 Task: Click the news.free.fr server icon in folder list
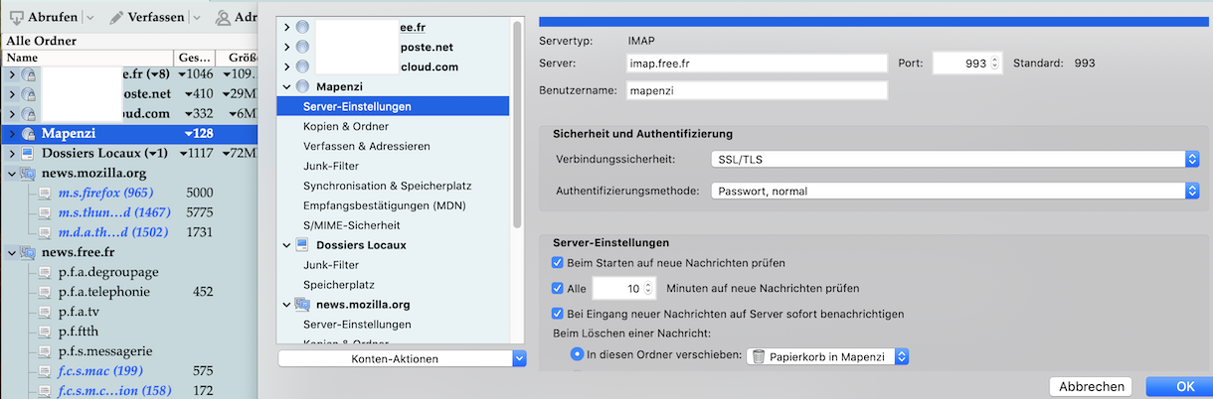(28, 252)
